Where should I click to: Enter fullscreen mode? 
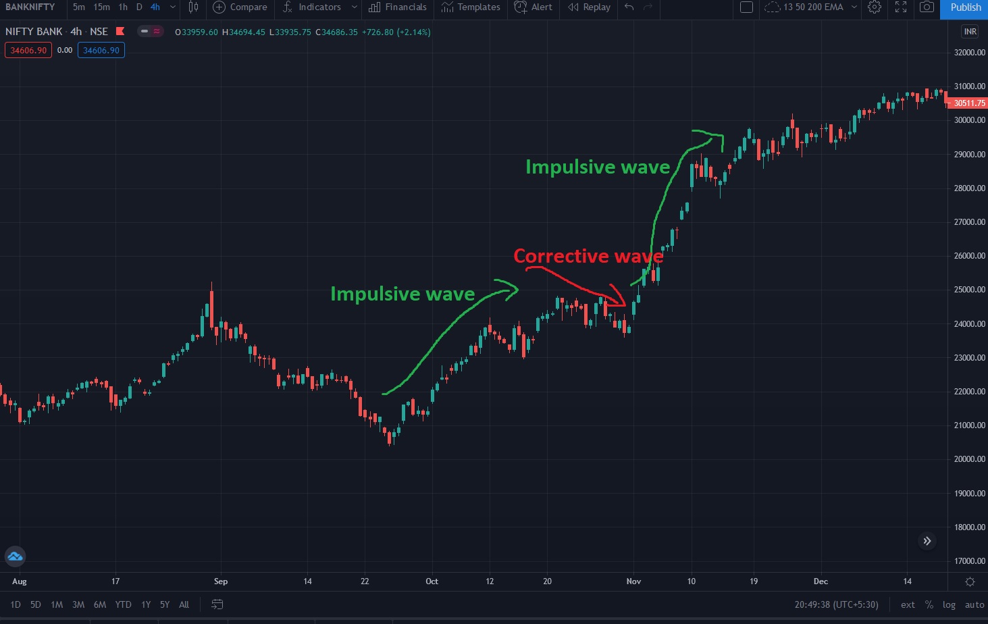tap(900, 7)
